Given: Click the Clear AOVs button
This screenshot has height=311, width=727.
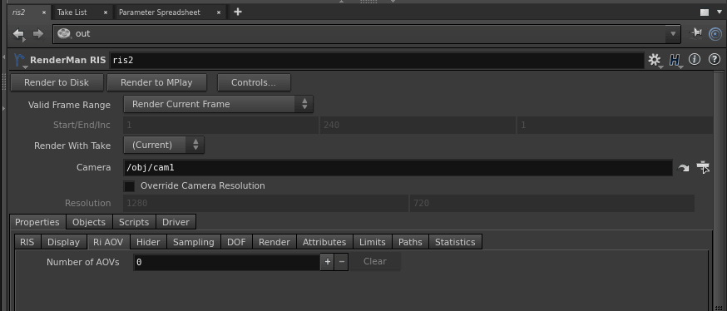Looking at the screenshot, I should (x=374, y=261).
